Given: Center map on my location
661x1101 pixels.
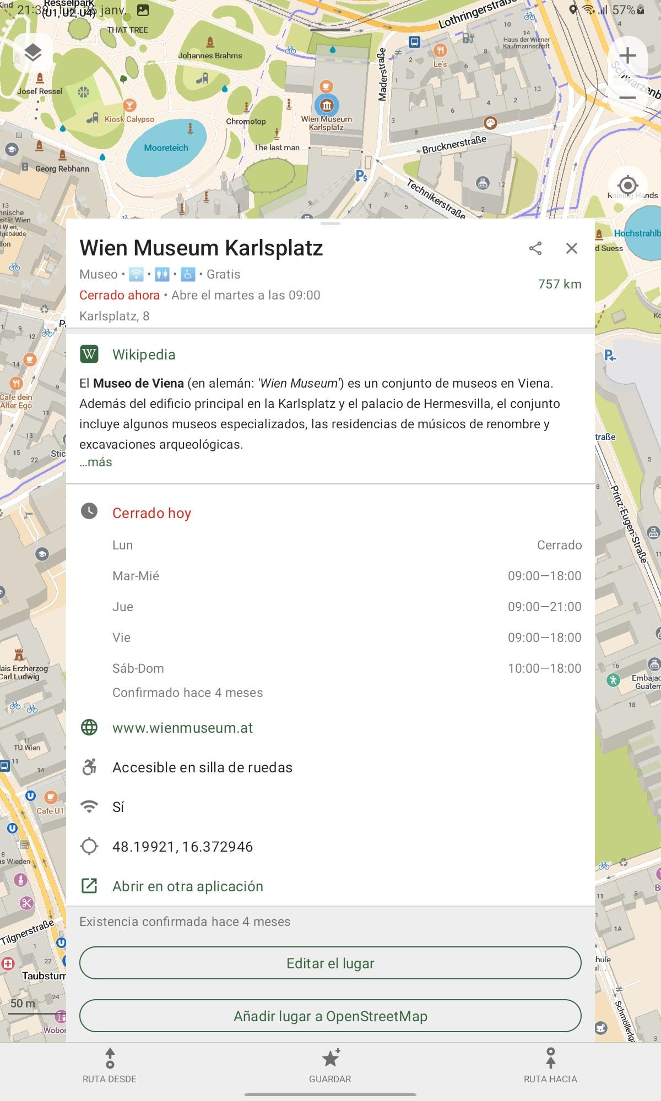Looking at the screenshot, I should (627, 185).
